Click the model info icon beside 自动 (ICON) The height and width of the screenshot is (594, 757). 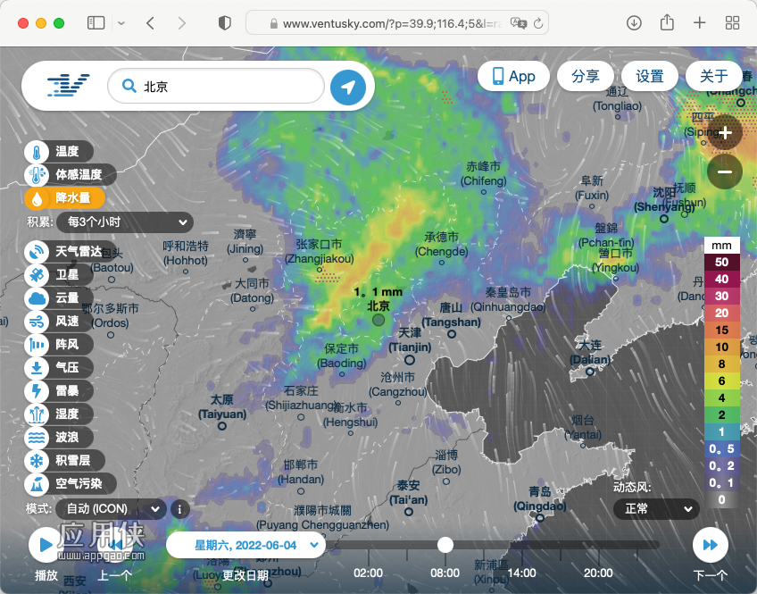pos(179,509)
